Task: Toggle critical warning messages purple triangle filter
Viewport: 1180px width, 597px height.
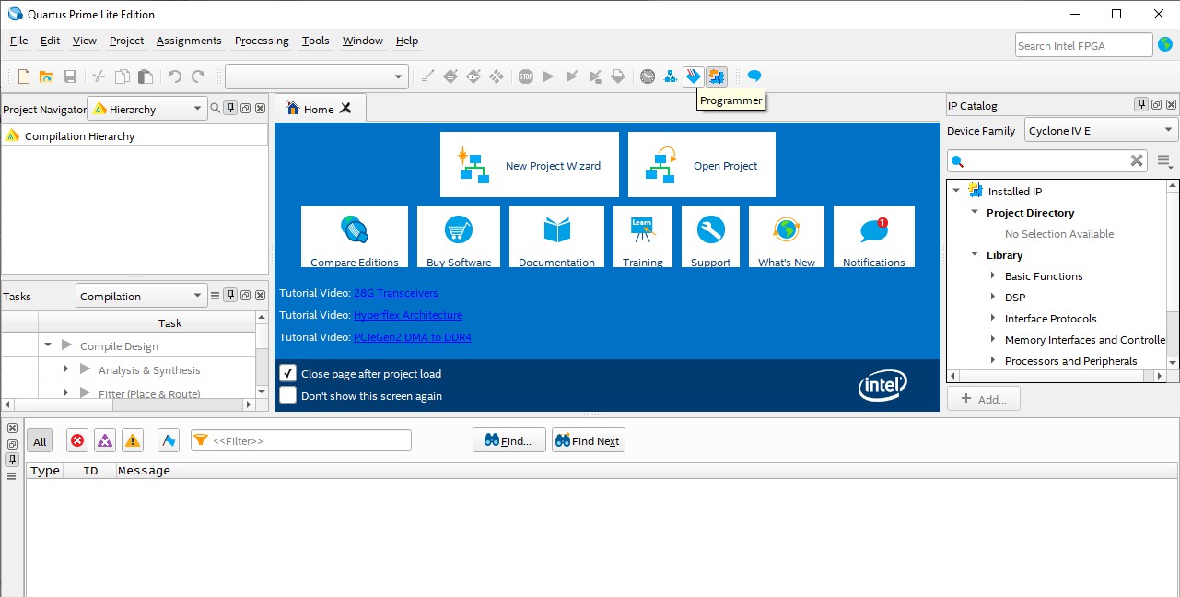Action: tap(105, 441)
